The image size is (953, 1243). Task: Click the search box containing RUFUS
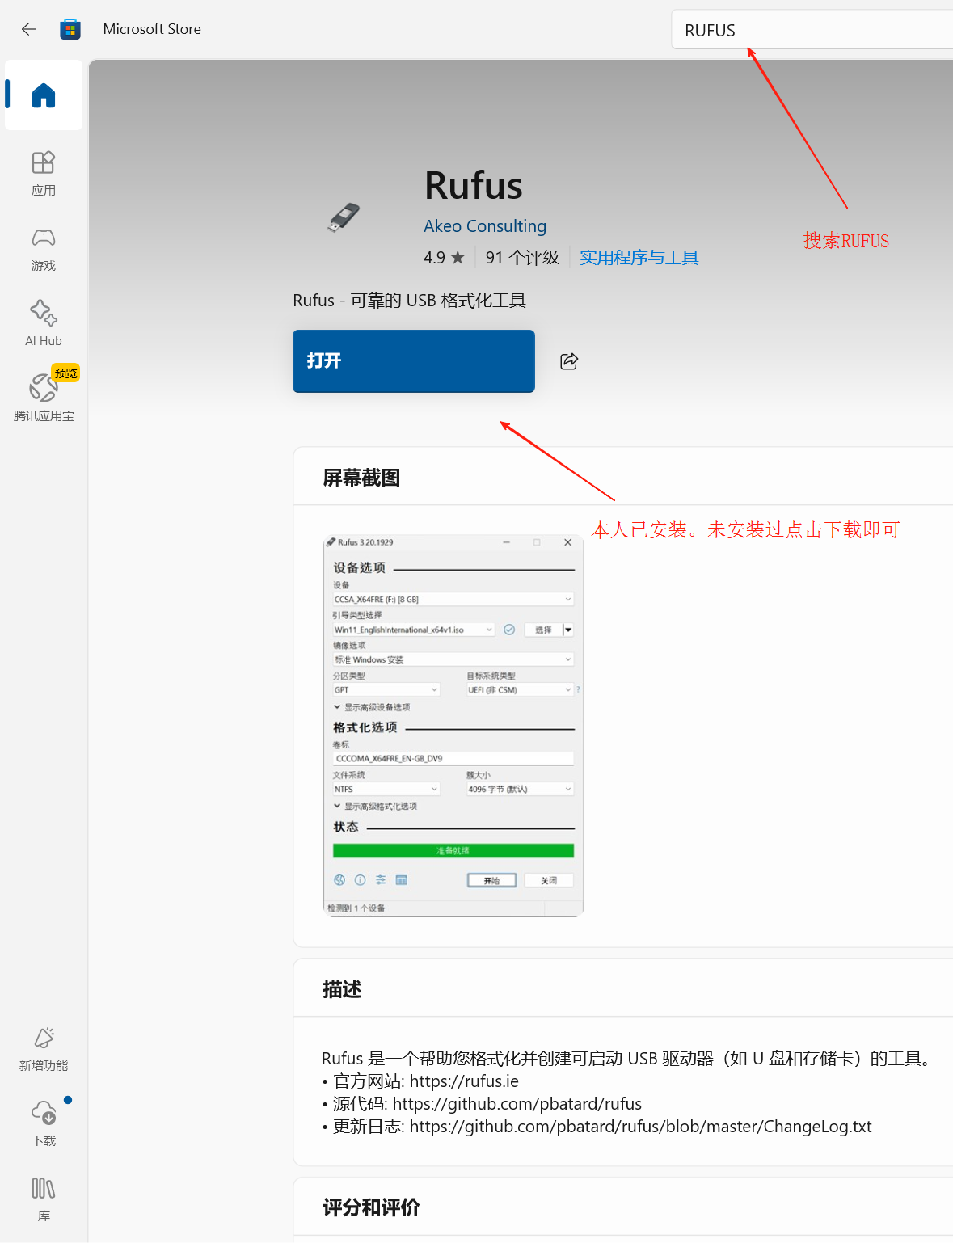coord(808,31)
